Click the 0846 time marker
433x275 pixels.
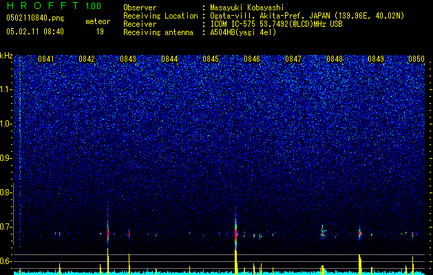click(252, 59)
